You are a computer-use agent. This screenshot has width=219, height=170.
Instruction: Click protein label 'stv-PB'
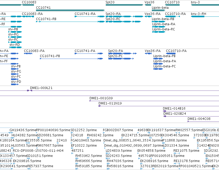click(16, 66)
